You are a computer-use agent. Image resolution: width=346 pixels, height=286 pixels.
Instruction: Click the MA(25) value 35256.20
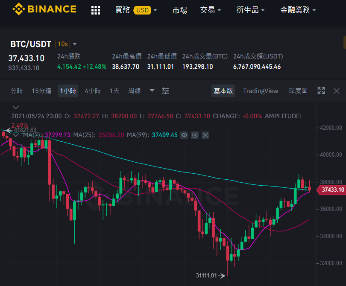click(x=111, y=135)
